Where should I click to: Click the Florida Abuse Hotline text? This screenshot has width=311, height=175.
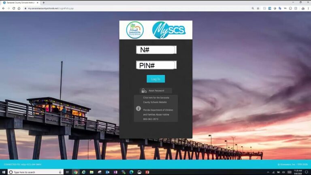(x=158, y=112)
